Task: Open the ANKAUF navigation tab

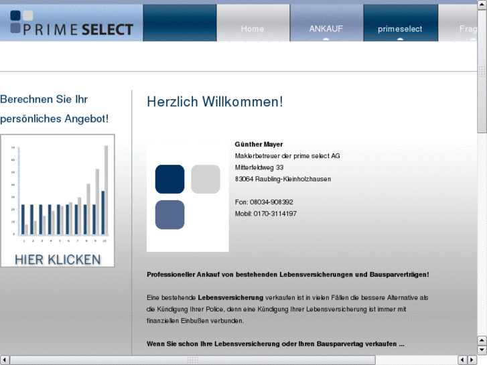Action: pyautogui.click(x=326, y=23)
